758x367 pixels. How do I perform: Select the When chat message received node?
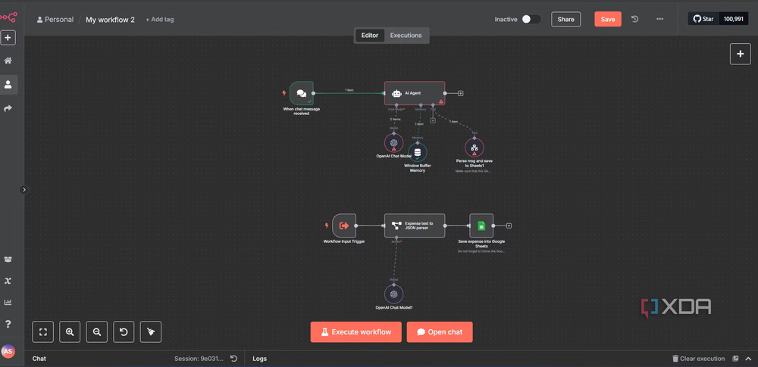[302, 93]
